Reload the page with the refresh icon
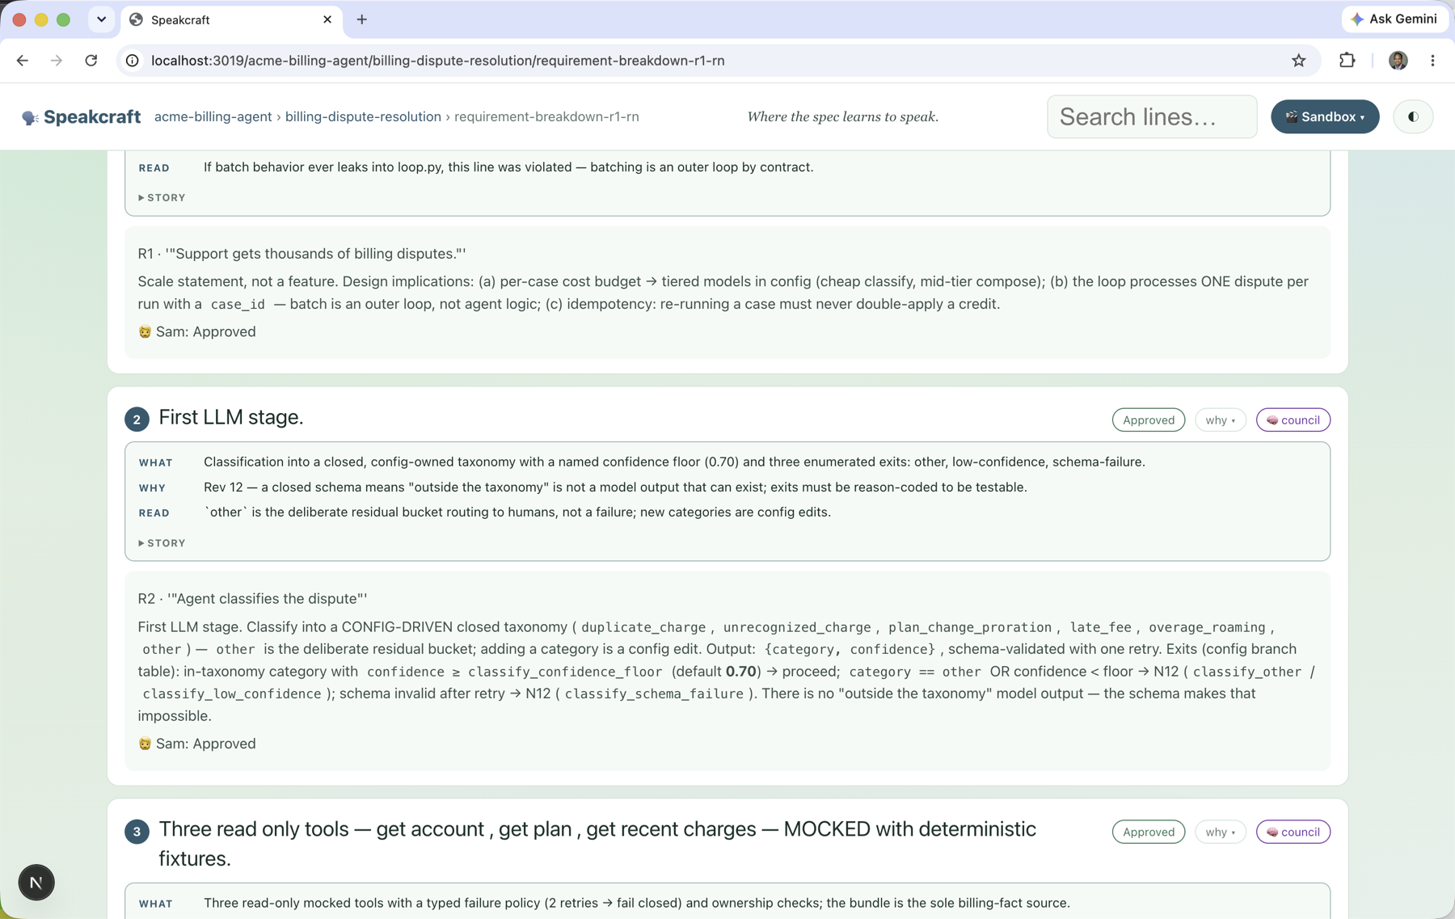Screen dimensions: 1455x919 (x=91, y=61)
